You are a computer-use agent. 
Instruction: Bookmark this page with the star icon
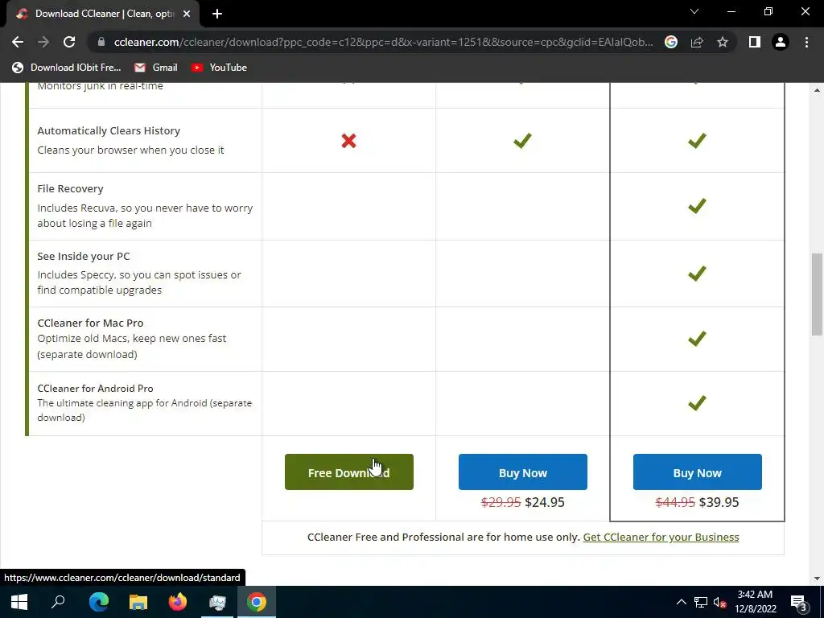click(x=723, y=42)
